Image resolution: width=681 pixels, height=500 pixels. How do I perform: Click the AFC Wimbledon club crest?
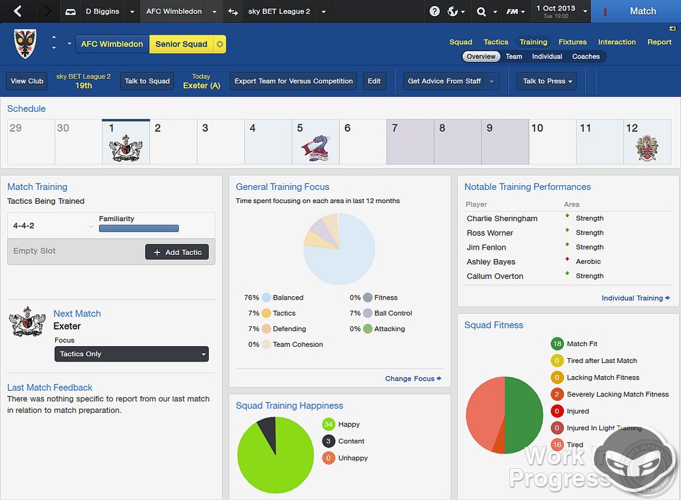point(25,43)
